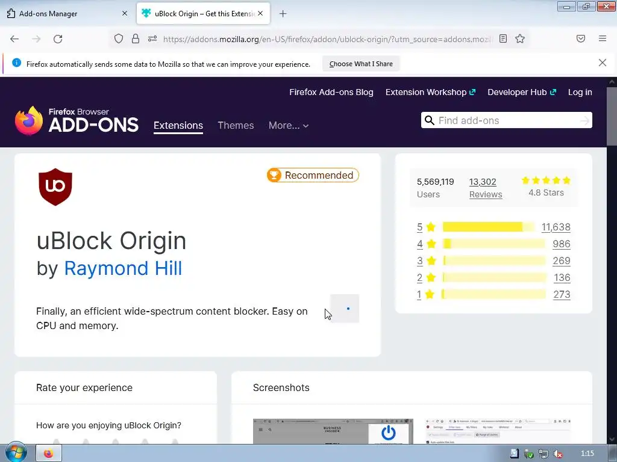The height and width of the screenshot is (462, 617).
Task: Switch to the Add-ons Manager tab
Action: 67,14
